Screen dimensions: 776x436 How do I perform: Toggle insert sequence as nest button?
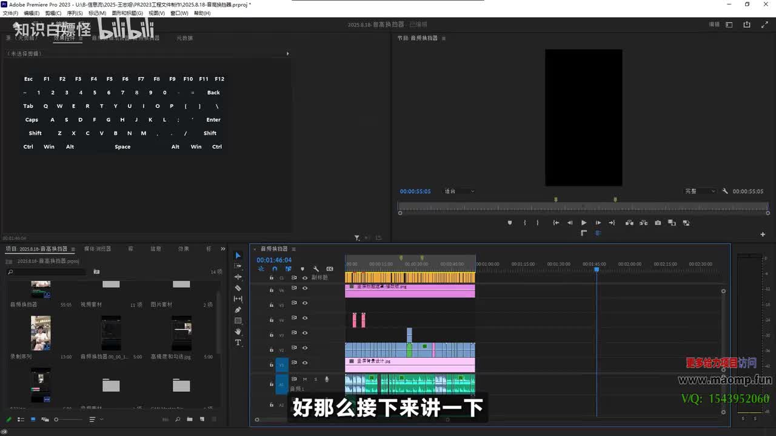point(261,269)
